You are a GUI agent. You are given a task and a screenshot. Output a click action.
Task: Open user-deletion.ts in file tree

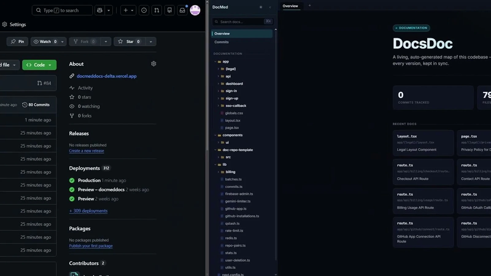point(237,260)
